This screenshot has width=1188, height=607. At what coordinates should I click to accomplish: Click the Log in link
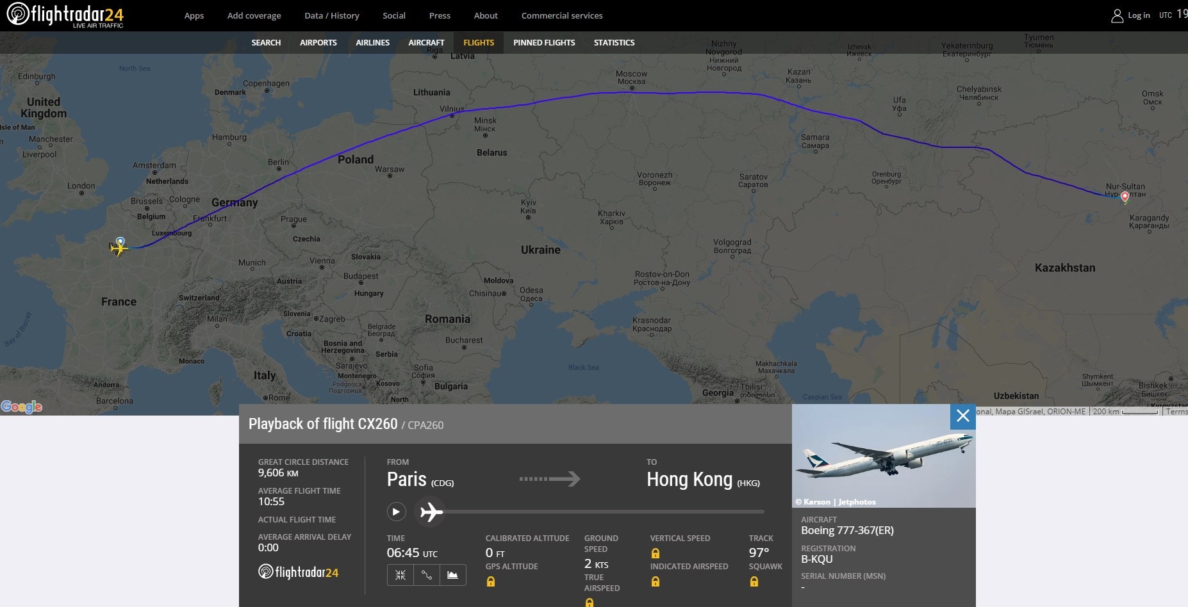1139,15
